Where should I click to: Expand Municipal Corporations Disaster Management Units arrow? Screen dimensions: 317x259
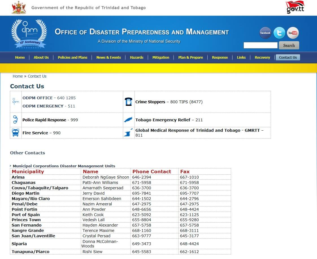[x=11, y=166]
